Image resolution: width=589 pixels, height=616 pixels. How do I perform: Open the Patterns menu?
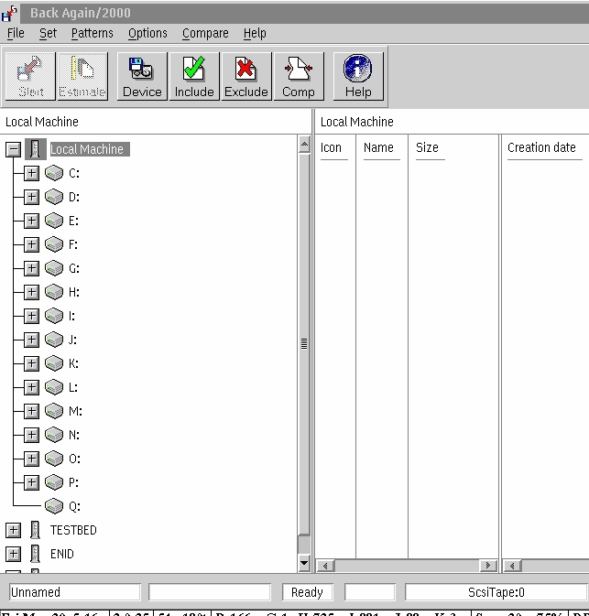tap(92, 33)
